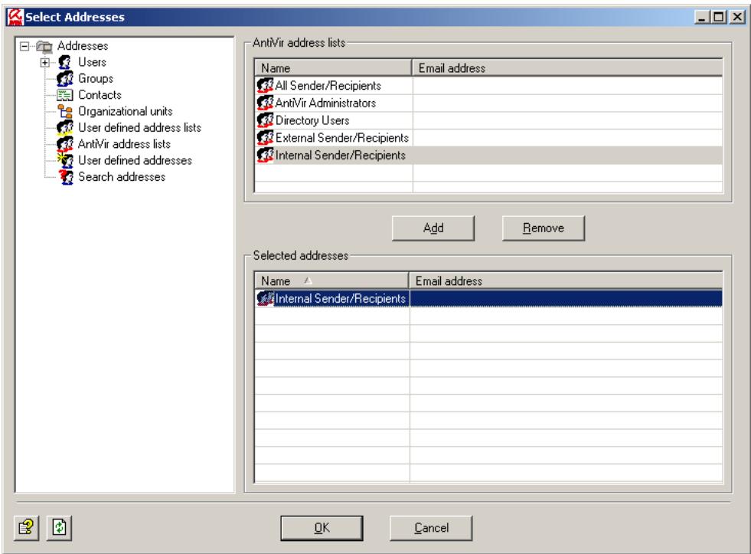Sort Selected addresses by Name column
The image size is (751, 554).
tap(331, 281)
